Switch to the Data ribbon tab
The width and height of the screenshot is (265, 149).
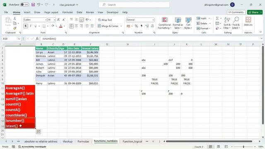click(x=79, y=12)
